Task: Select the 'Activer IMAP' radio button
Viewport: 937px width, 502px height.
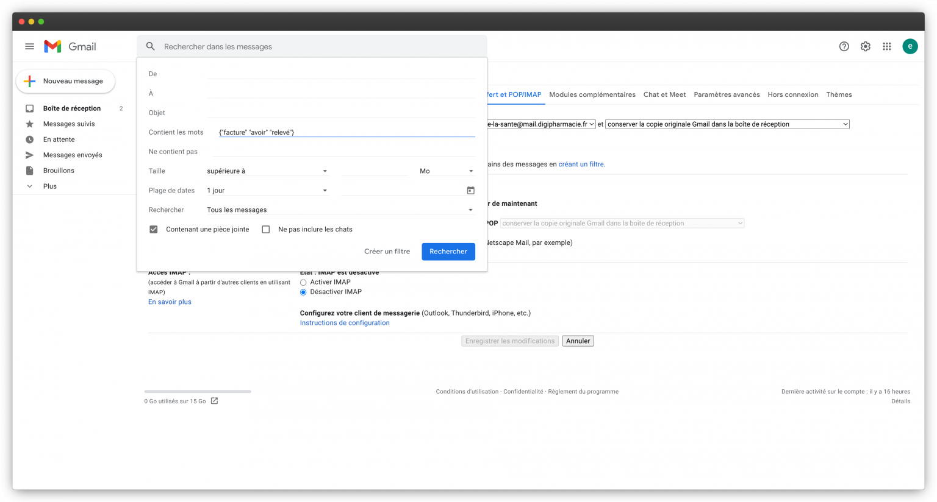Action: pos(303,282)
